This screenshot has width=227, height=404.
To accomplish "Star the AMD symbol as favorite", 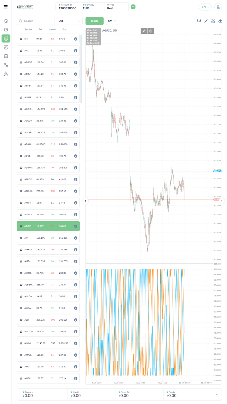I will click(x=21, y=366).
